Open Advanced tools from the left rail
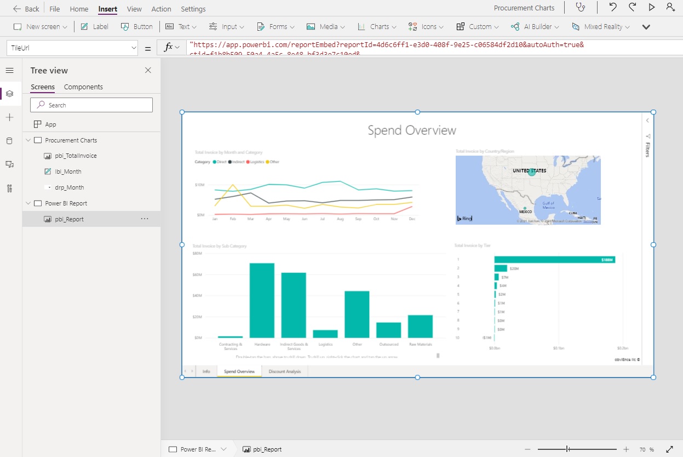The image size is (683, 457). click(x=9, y=188)
